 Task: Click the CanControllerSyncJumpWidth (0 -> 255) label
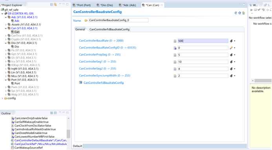click(105, 76)
